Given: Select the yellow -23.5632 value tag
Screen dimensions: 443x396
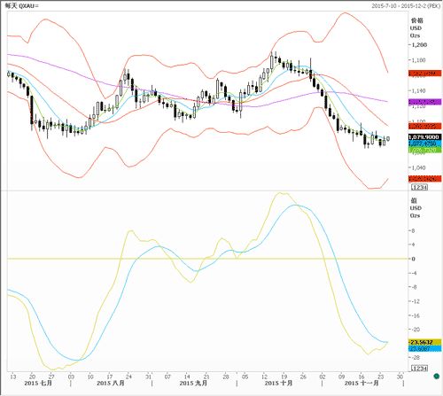Looking at the screenshot, I should [x=425, y=342].
